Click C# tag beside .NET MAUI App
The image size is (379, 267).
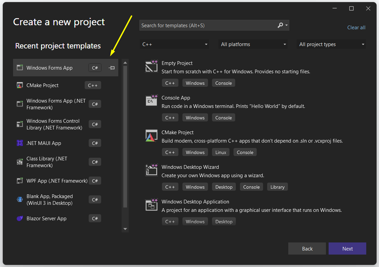coord(95,143)
